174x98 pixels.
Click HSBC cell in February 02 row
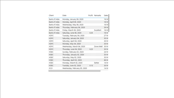click(x=51, y=52)
